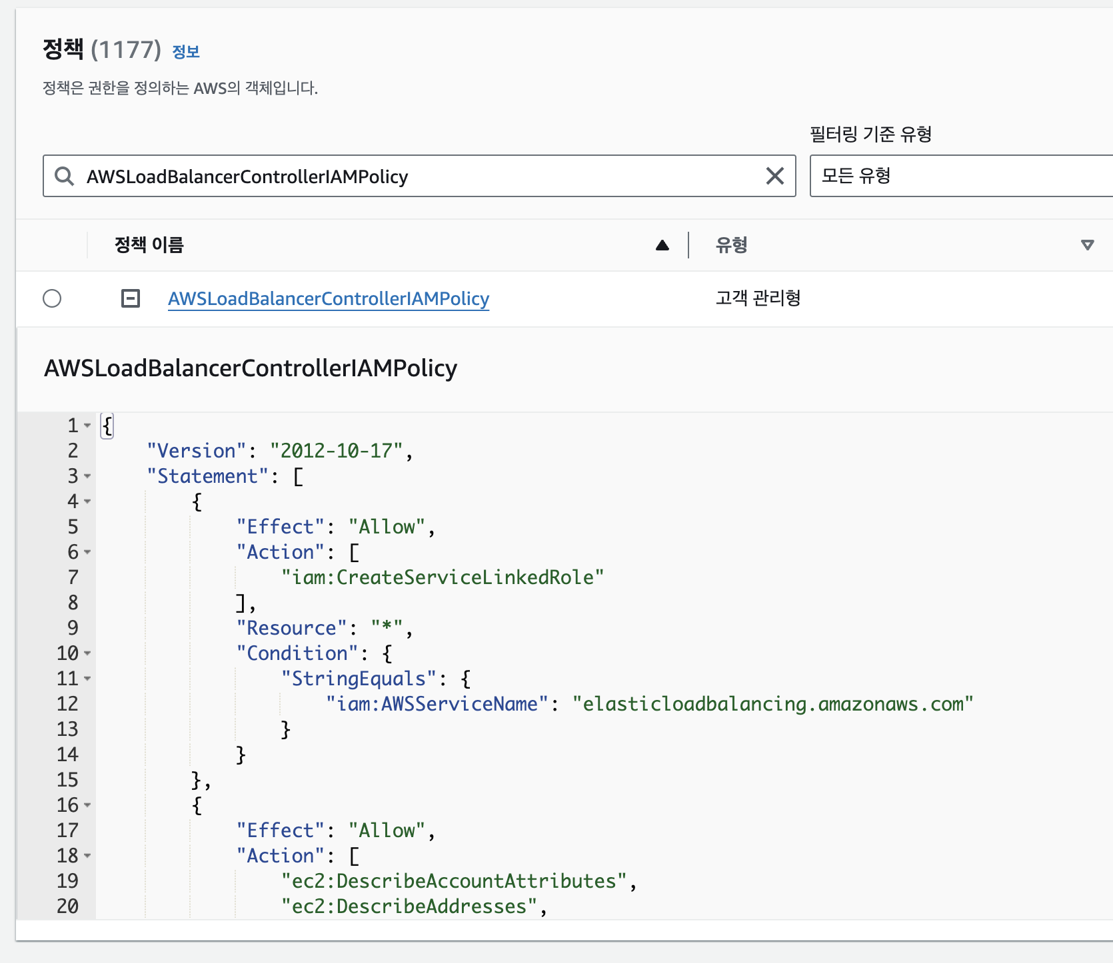The width and height of the screenshot is (1113, 963).
Task: Fold the object on line 16
Action: click(87, 805)
